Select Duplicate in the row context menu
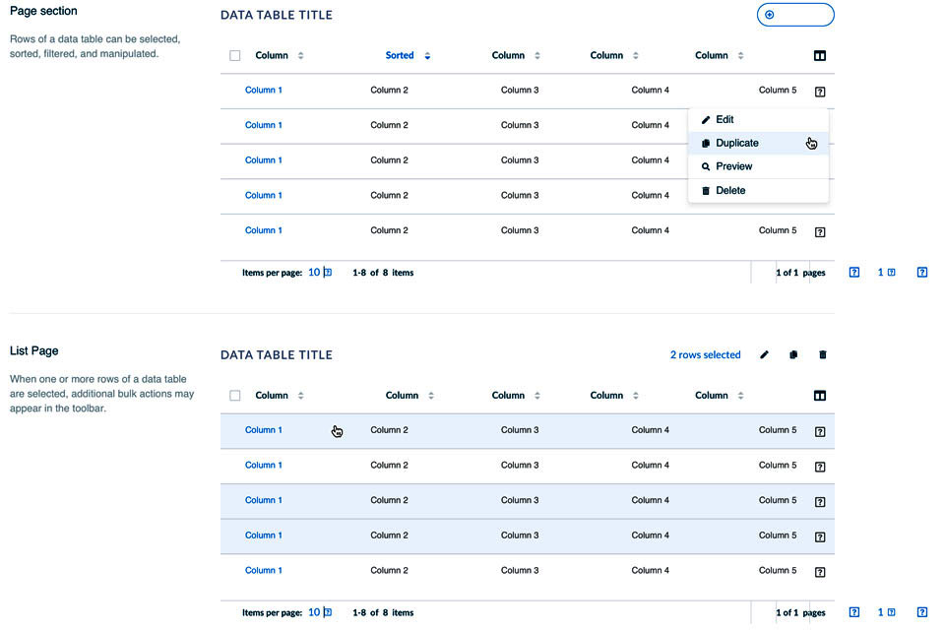Image resolution: width=945 pixels, height=630 pixels. click(x=736, y=143)
